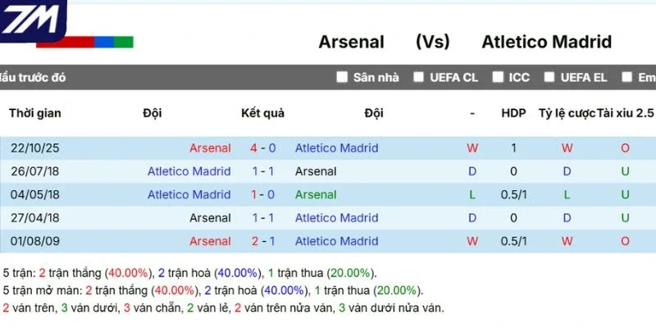Image resolution: width=656 pixels, height=328 pixels.
Task: Open Atletico Madrid link in 22/10/25 row
Action: pos(336,148)
